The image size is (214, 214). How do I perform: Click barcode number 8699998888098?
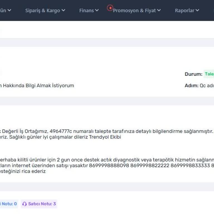109,166
